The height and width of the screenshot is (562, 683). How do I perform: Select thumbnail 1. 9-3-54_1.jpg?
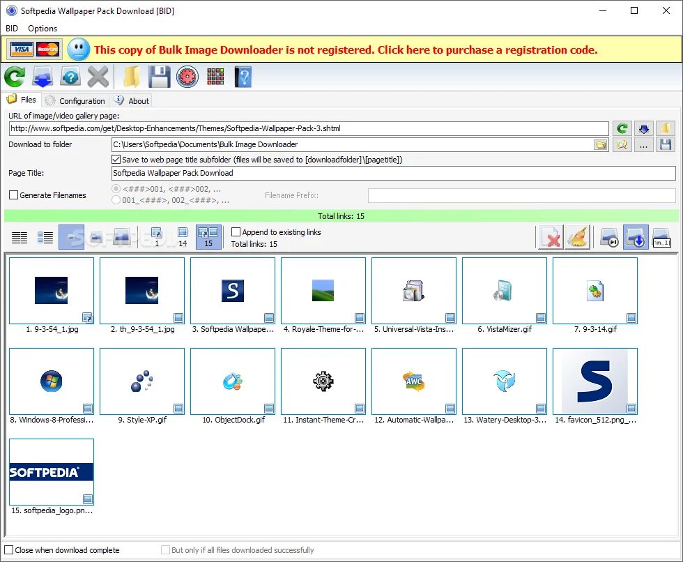tap(52, 291)
